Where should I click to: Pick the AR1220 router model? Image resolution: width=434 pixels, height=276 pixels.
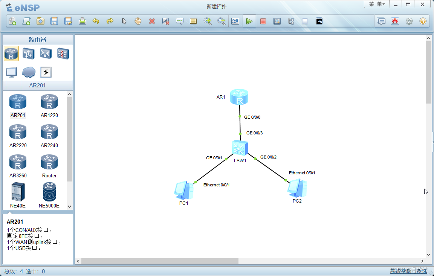(x=49, y=106)
